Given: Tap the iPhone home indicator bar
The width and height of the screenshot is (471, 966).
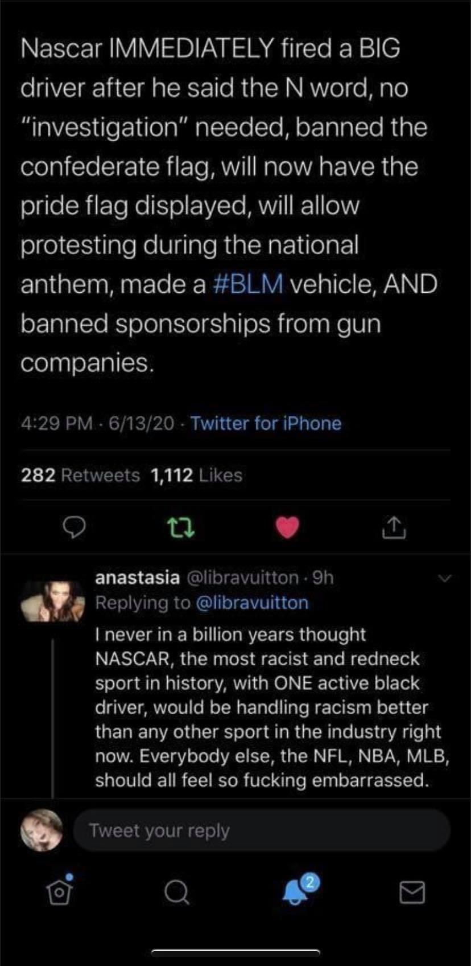Looking at the screenshot, I should pyautogui.click(x=235, y=951).
